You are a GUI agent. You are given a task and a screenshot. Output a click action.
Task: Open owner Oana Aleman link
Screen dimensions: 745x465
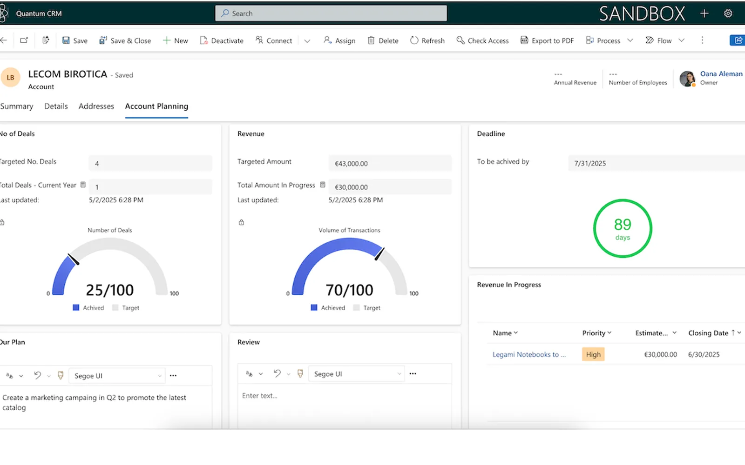721,73
